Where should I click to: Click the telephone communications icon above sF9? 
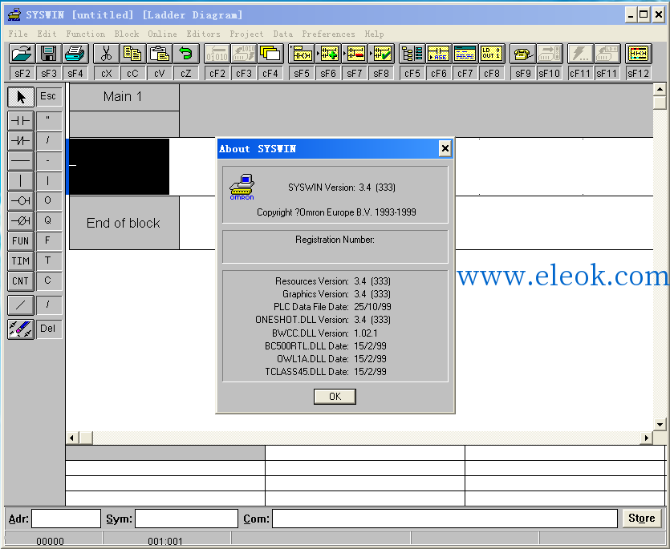(x=522, y=54)
